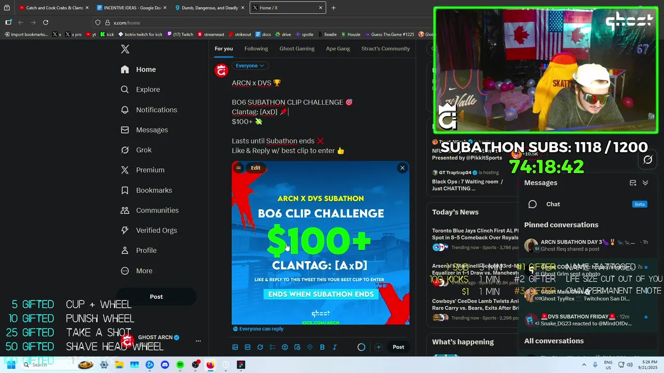The image size is (664, 373).
Task: Compose new message in Messages panel
Action: tap(633, 183)
